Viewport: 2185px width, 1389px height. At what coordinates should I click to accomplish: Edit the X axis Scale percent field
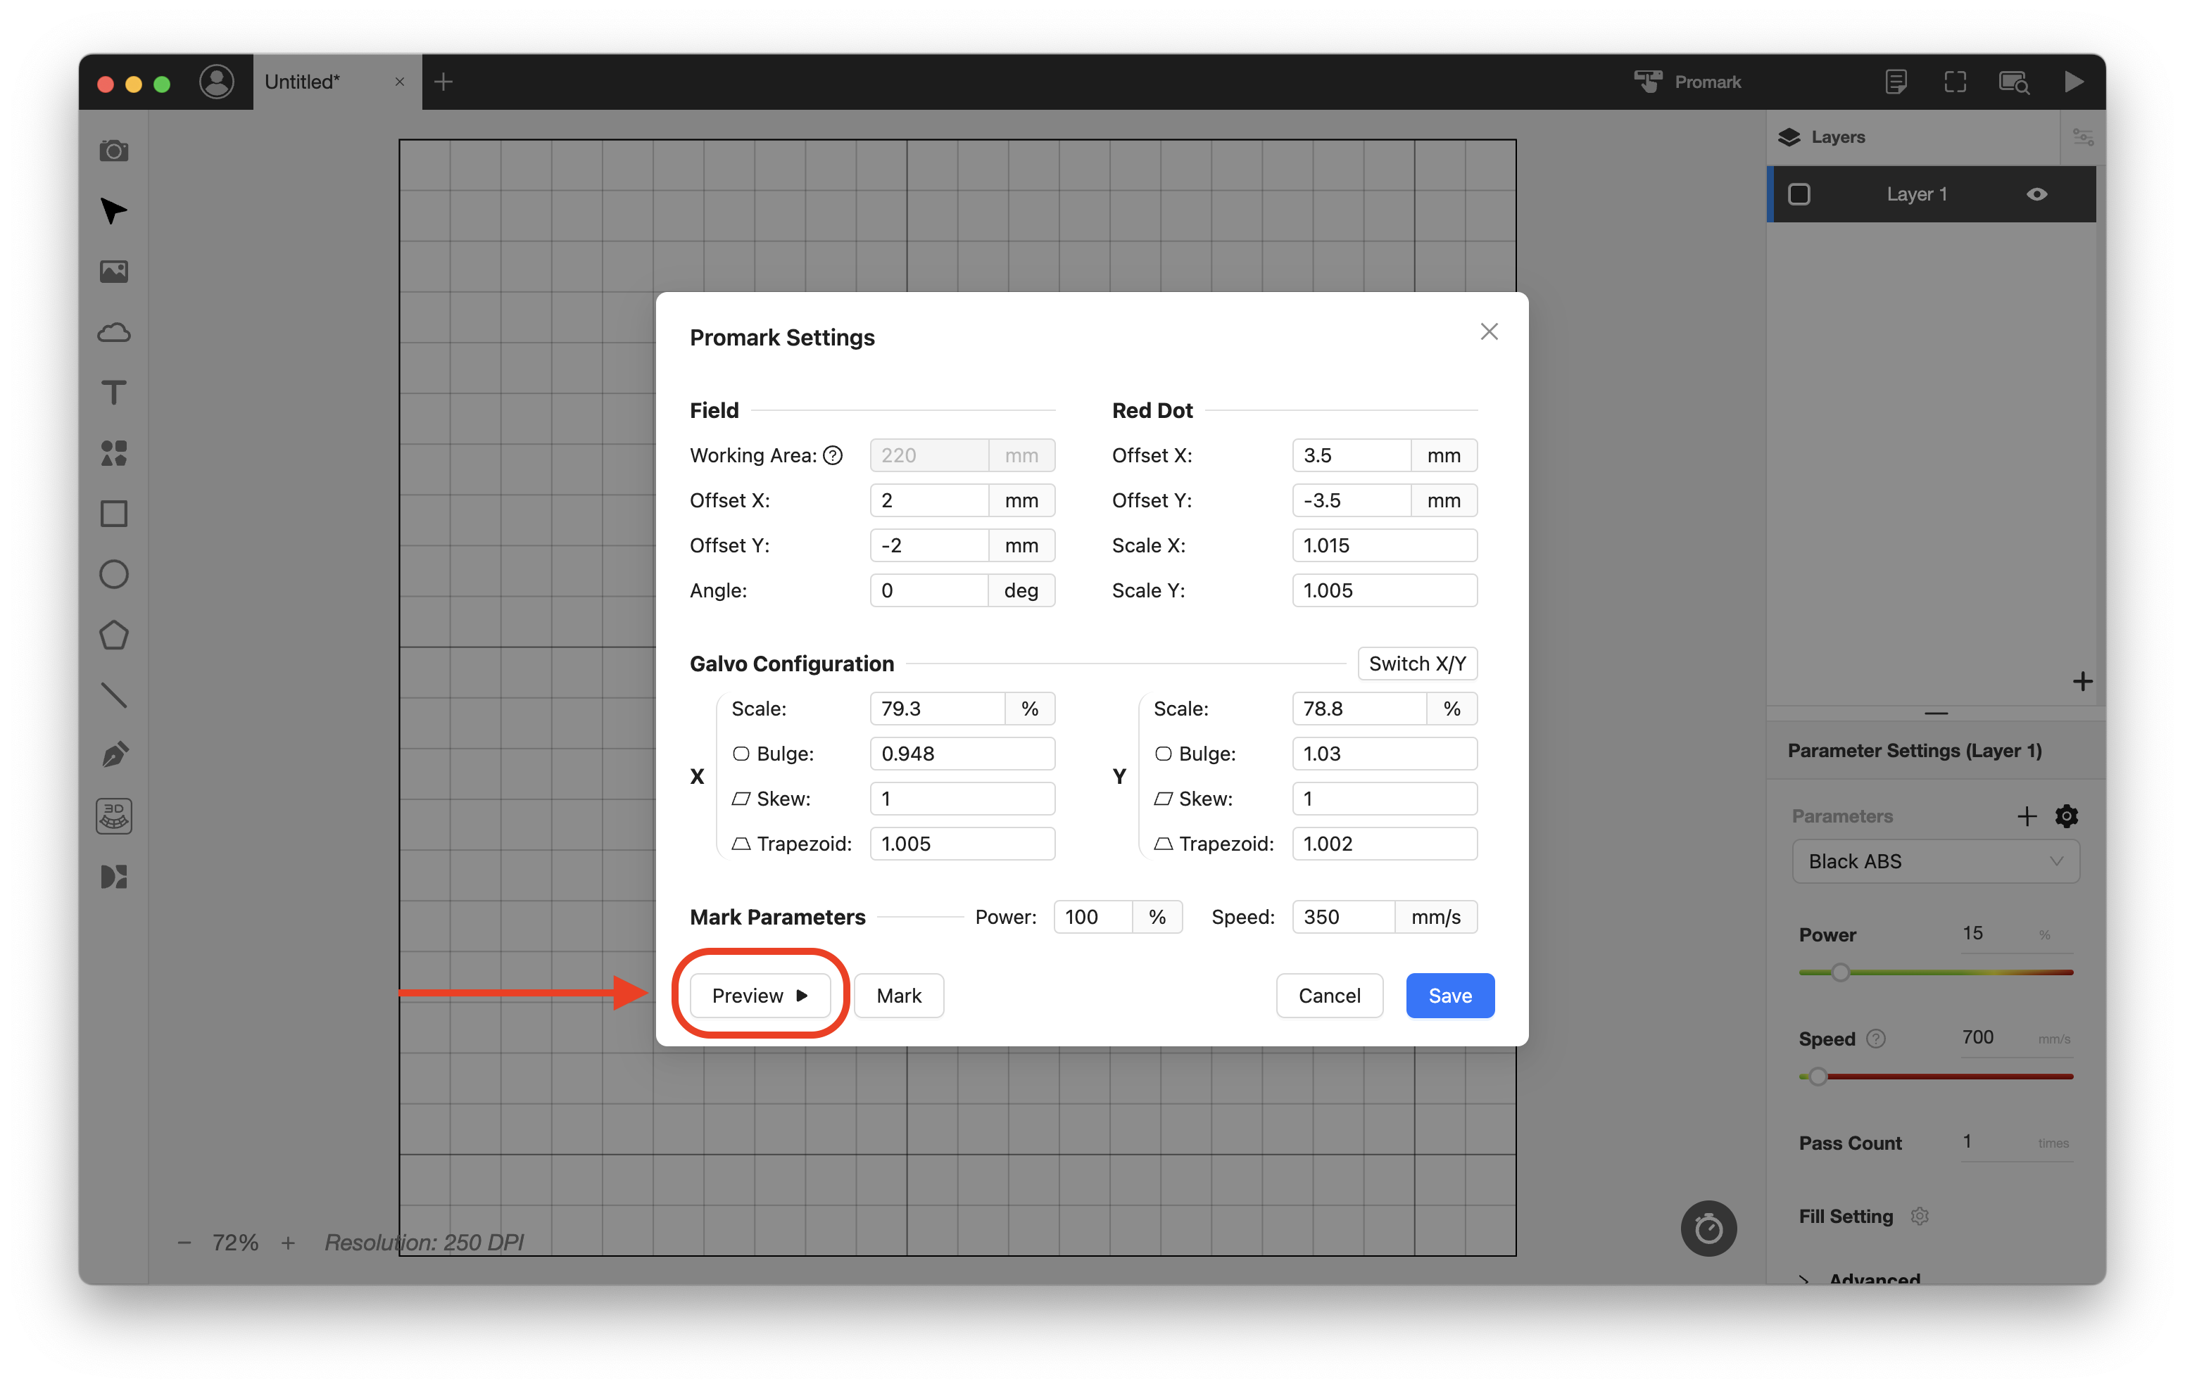coord(938,709)
